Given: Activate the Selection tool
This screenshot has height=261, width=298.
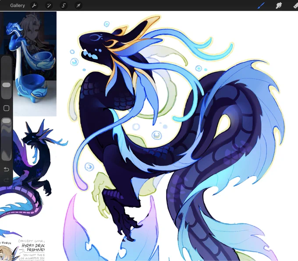Looking at the screenshot, I should 64,6.
